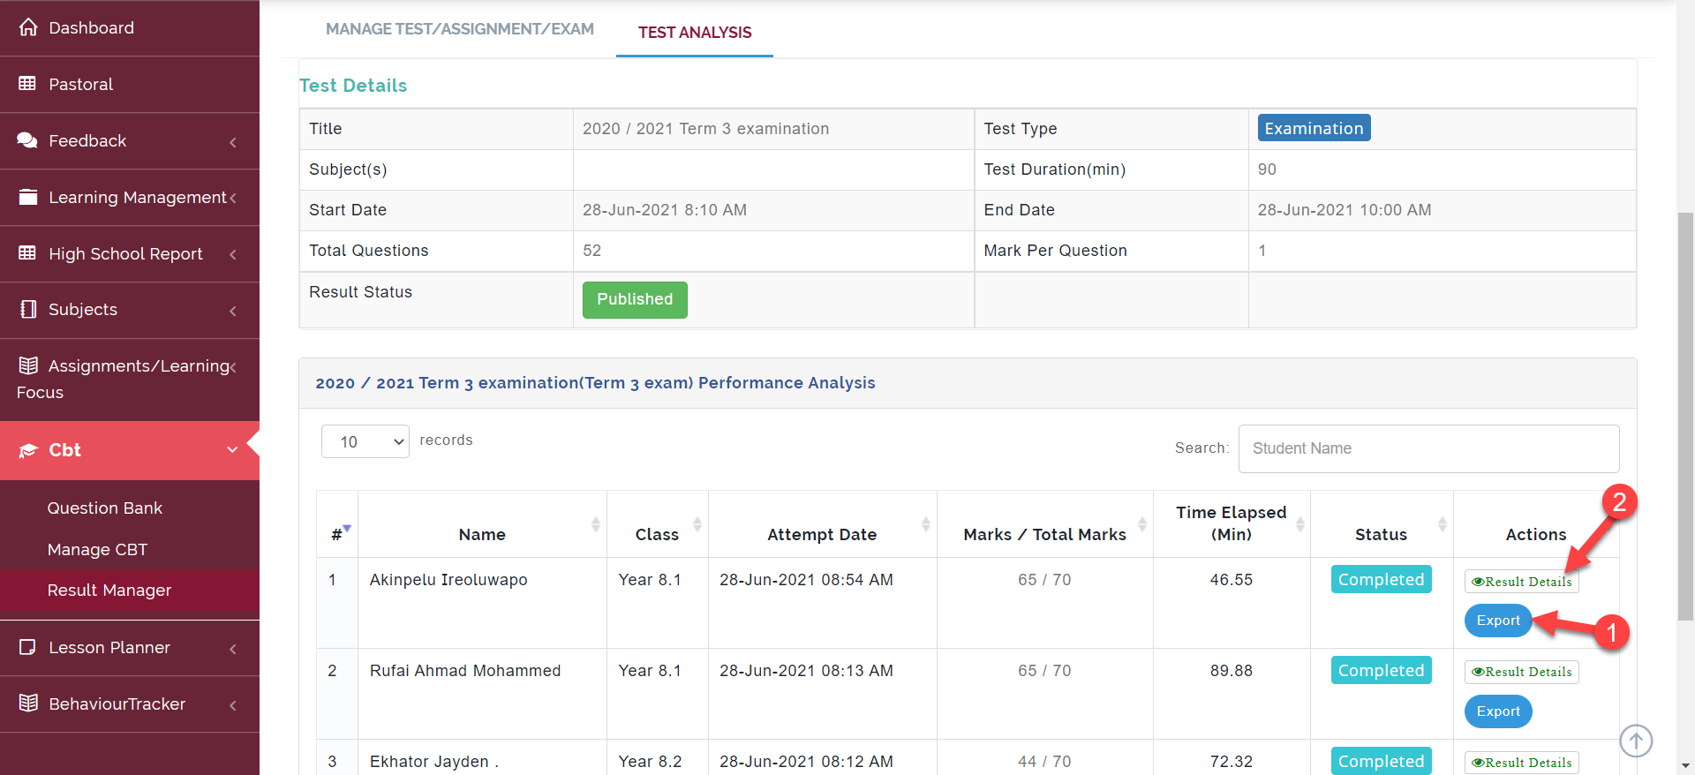Click the Learning Management folder icon
This screenshot has width=1695, height=775.
click(28, 197)
